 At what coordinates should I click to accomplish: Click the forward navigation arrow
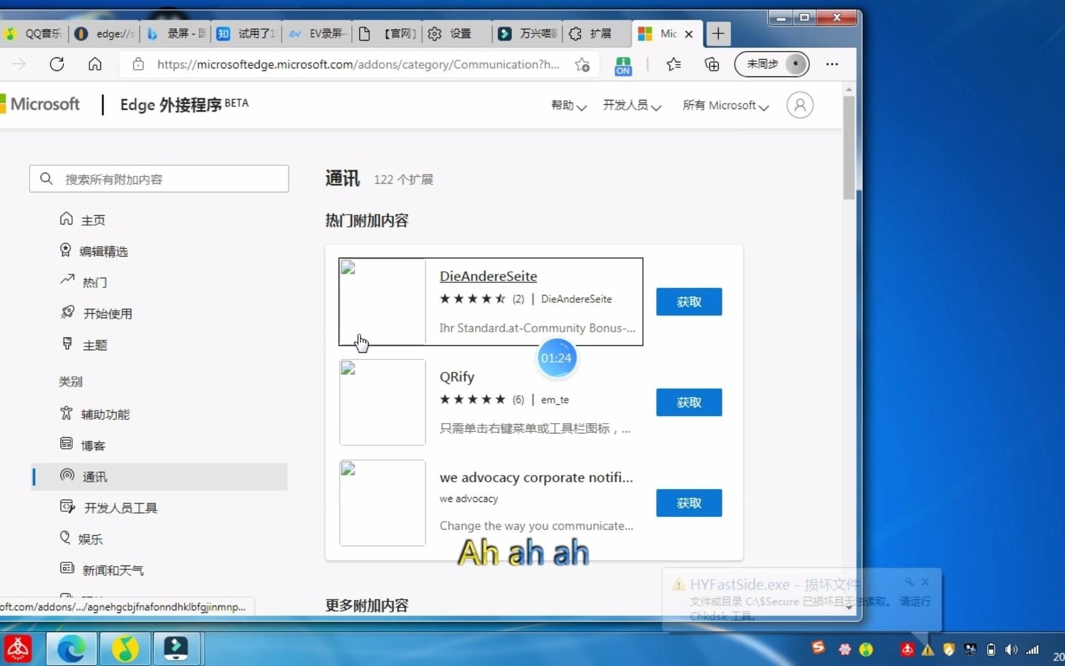tap(19, 64)
